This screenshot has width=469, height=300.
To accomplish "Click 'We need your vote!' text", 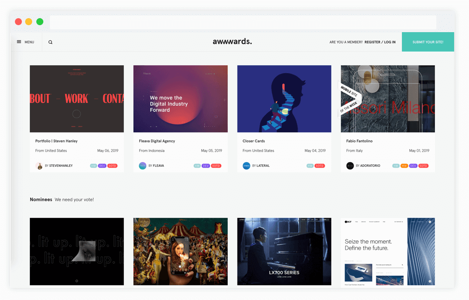I will (x=74, y=199).
